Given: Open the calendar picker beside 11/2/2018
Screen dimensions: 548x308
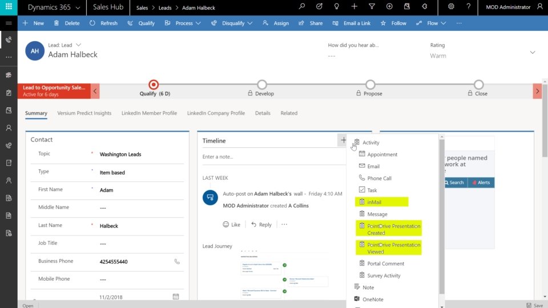Looking at the screenshot, I should click(176, 297).
